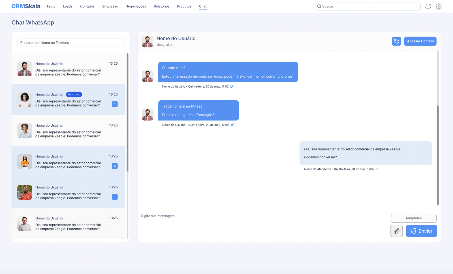The height and width of the screenshot is (274, 453).
Task: Click the conversation list scrollbar
Action: (127, 113)
